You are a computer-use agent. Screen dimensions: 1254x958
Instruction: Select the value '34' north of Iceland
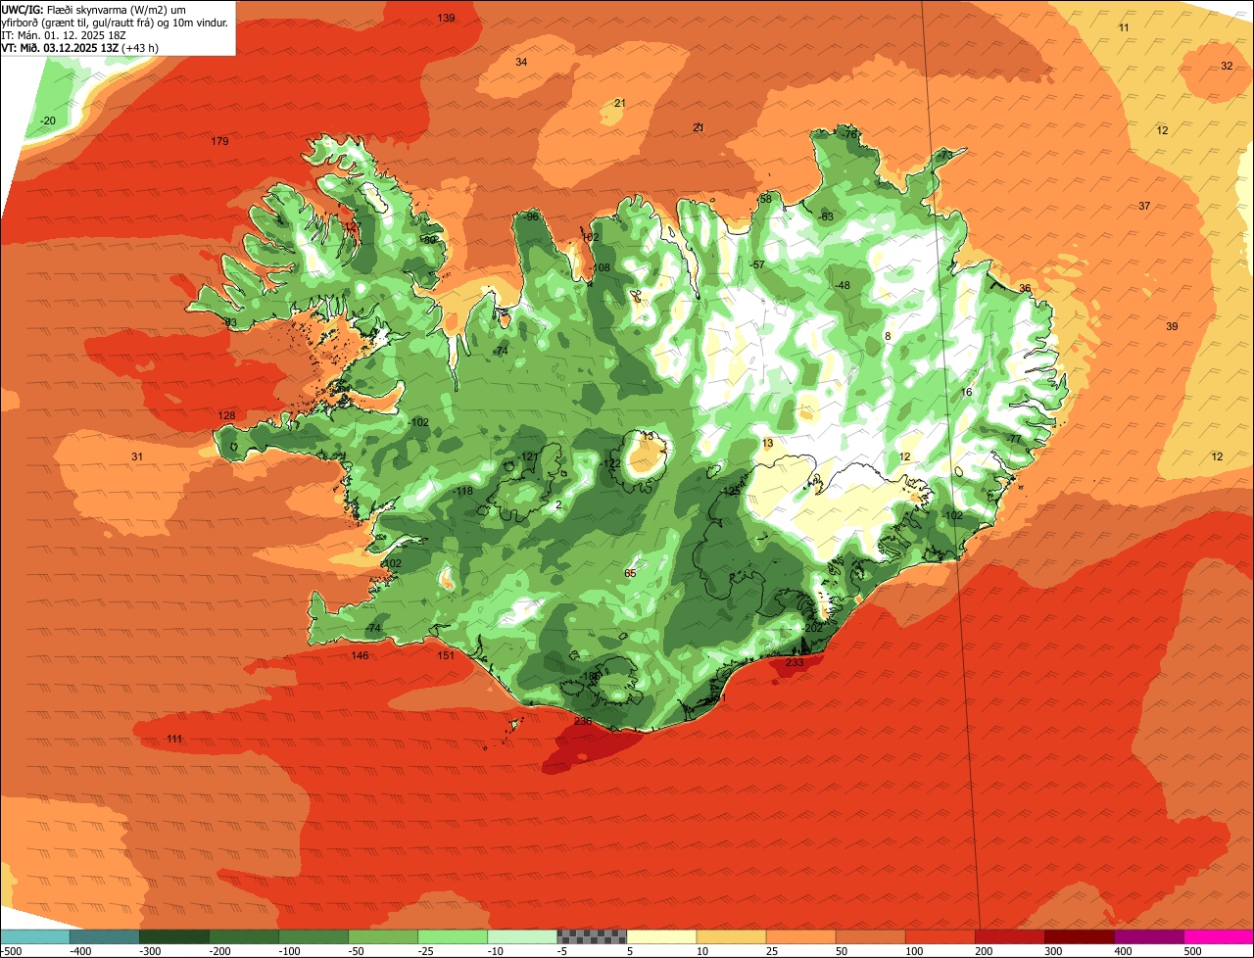(521, 63)
